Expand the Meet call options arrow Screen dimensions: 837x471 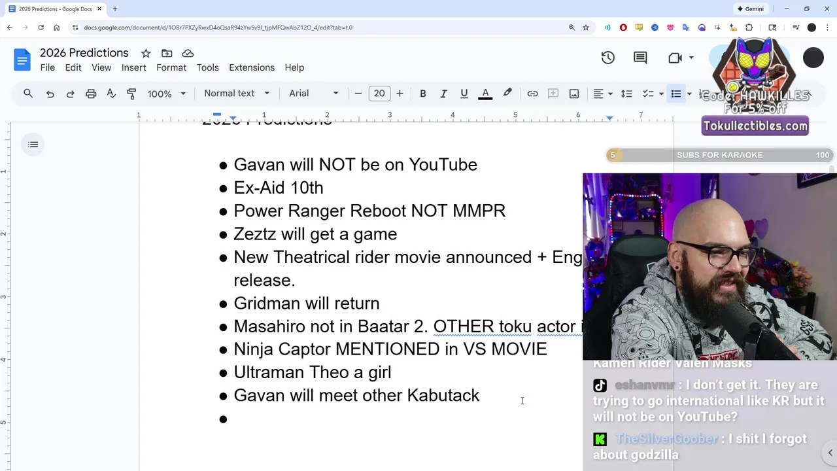[x=691, y=58]
